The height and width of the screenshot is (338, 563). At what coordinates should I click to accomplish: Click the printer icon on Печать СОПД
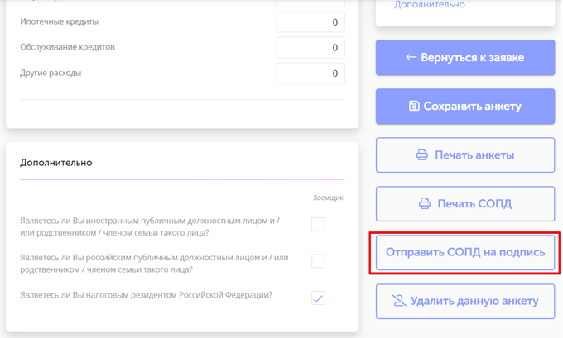425,204
